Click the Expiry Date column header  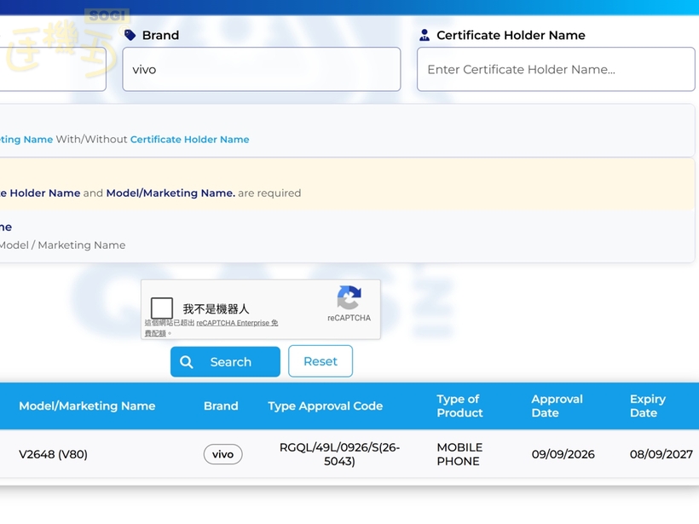click(648, 406)
